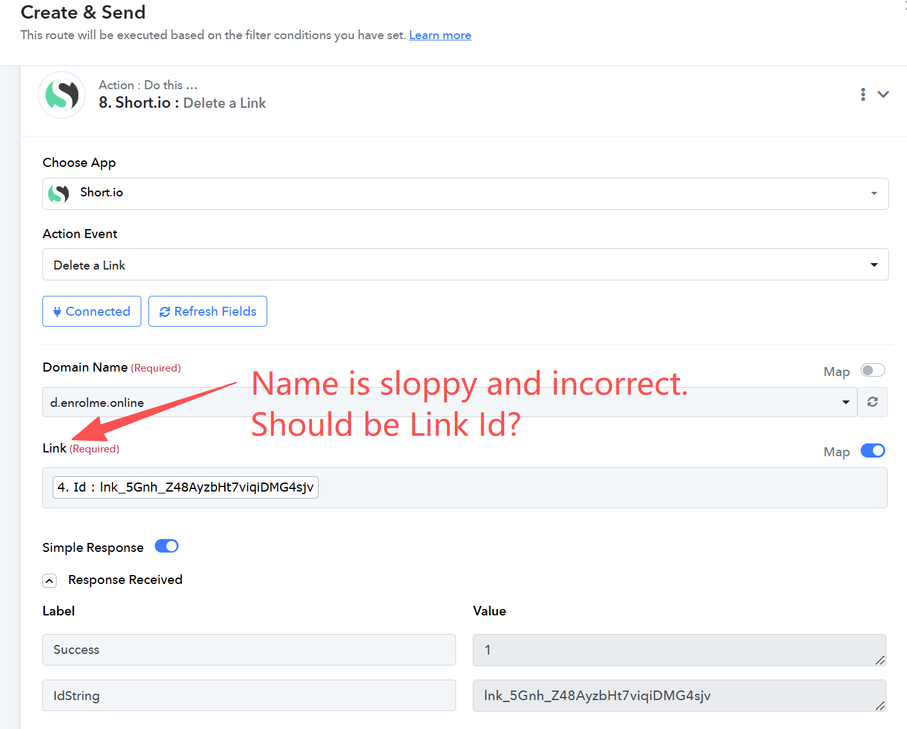The image size is (907, 729).
Task: Open the Action Event dropdown
Action: click(x=874, y=264)
